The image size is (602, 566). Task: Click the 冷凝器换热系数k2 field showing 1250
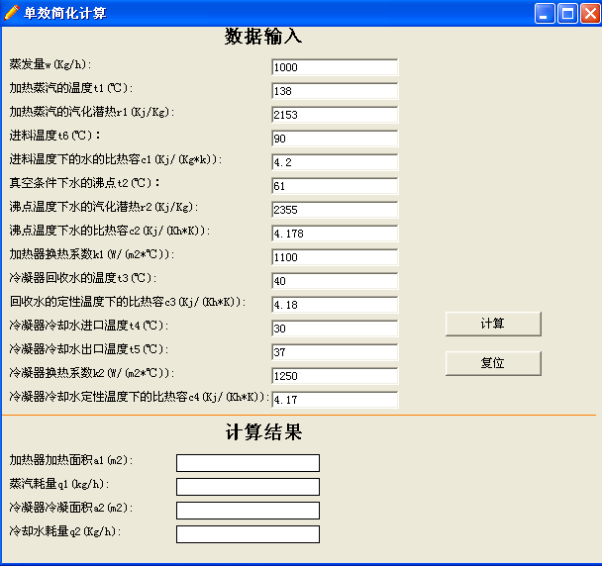pos(335,376)
